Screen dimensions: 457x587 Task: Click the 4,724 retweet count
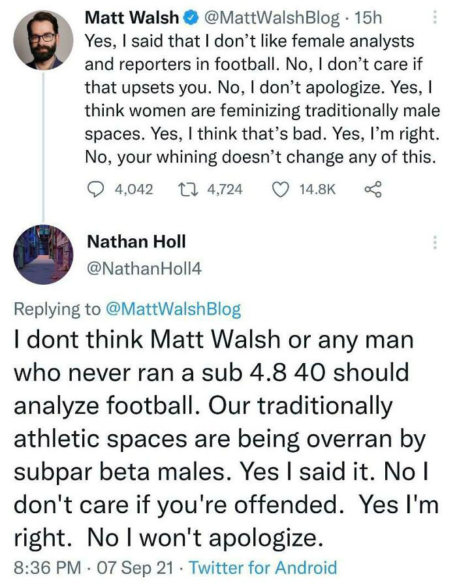coord(225,189)
